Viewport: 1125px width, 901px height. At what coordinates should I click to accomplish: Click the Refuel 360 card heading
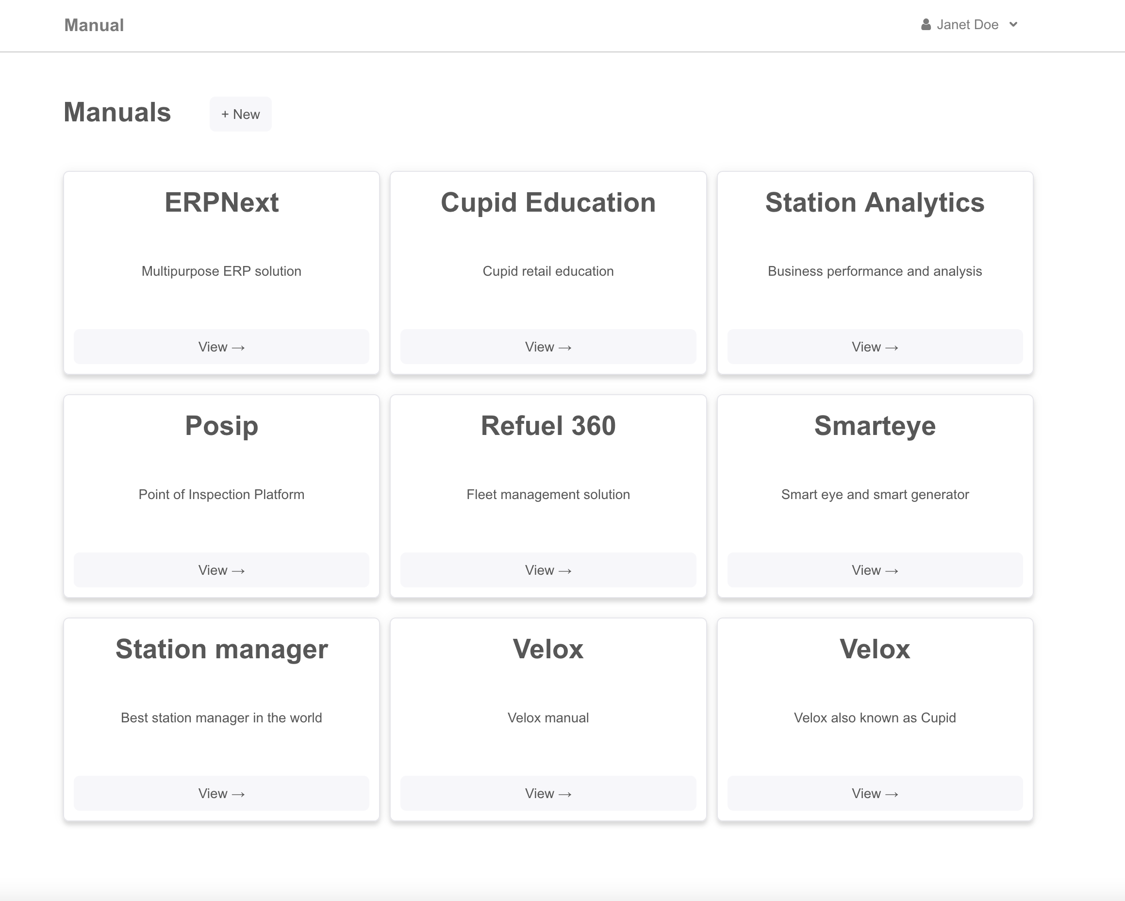point(548,426)
